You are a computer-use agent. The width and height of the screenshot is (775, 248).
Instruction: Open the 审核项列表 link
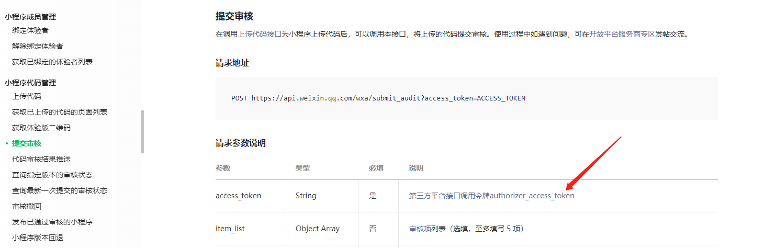pyautogui.click(x=427, y=229)
